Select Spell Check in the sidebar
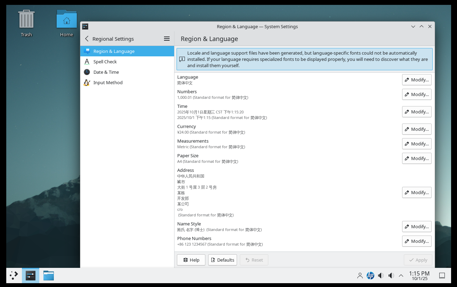457x287 pixels. (105, 62)
